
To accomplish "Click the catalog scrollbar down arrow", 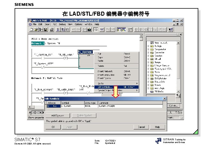I will coord(178,91).
